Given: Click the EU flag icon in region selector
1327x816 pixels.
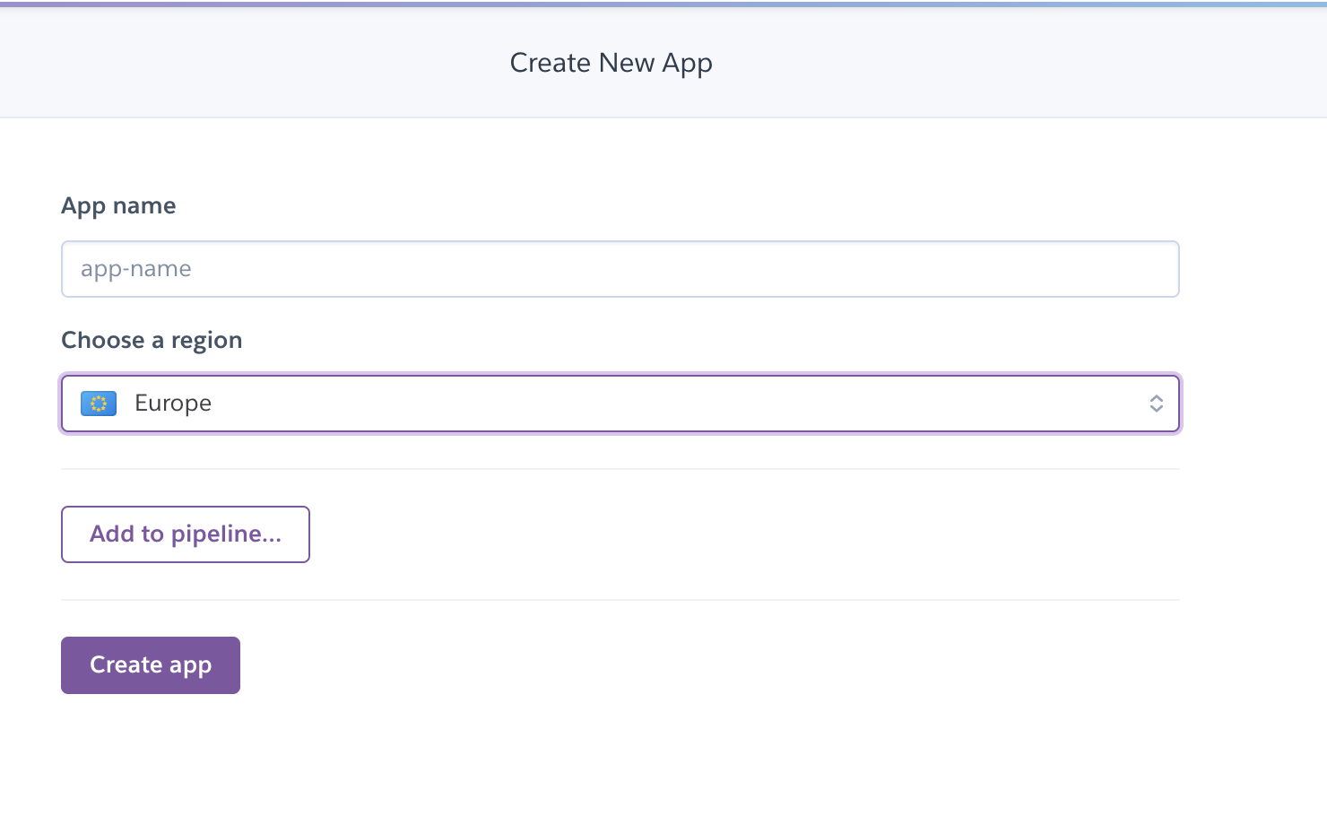Looking at the screenshot, I should pyautogui.click(x=99, y=404).
